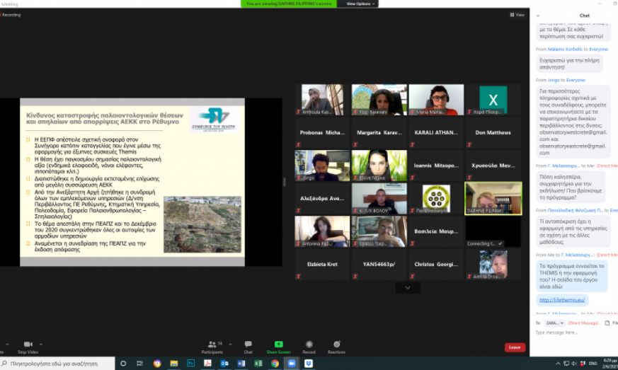Expand the audio options arrow left of Stop Video
This screenshot has height=370, width=618.
tap(7, 345)
